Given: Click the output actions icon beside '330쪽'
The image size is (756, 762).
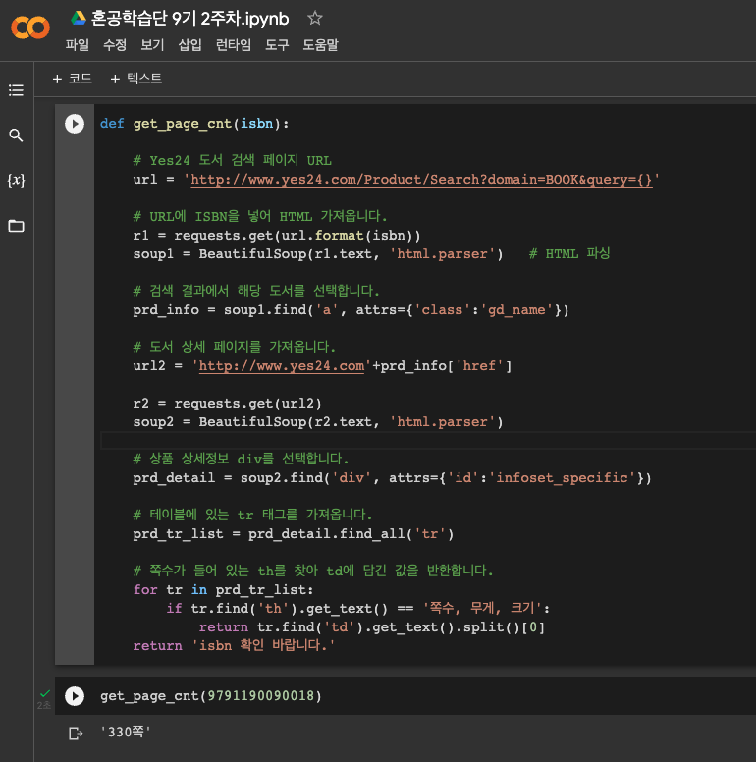Looking at the screenshot, I should coord(76,733).
